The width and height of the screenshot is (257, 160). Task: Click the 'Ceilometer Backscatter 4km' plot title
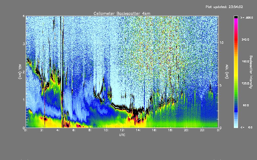(122, 13)
